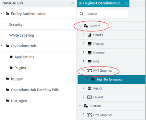Click the General label
Viewport: 146px width, 120px height.
tap(99, 53)
